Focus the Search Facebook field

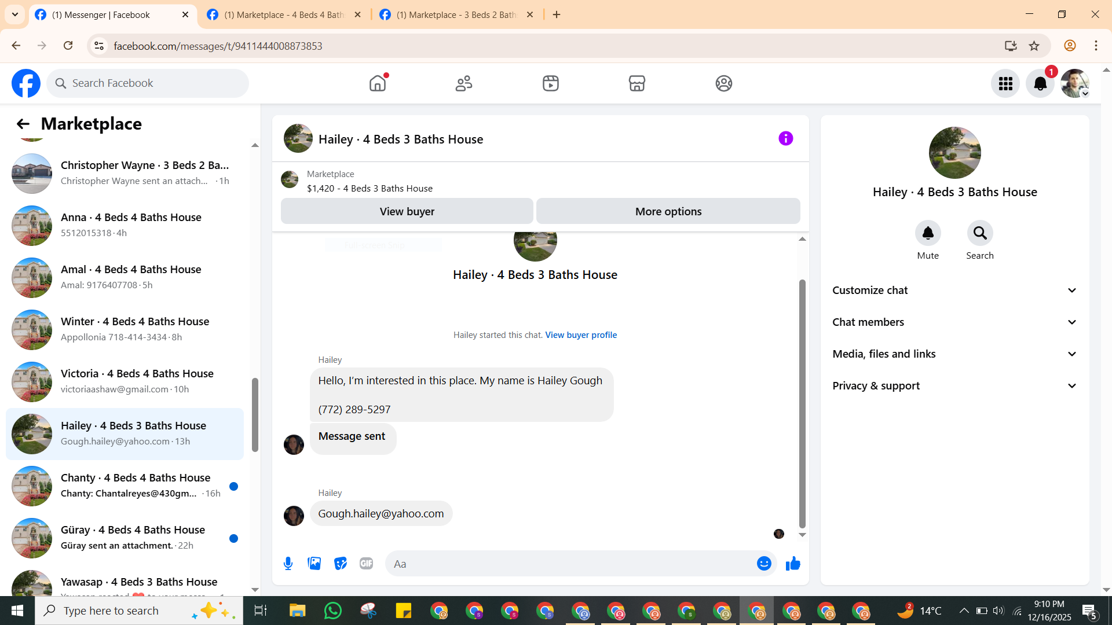[x=148, y=83]
